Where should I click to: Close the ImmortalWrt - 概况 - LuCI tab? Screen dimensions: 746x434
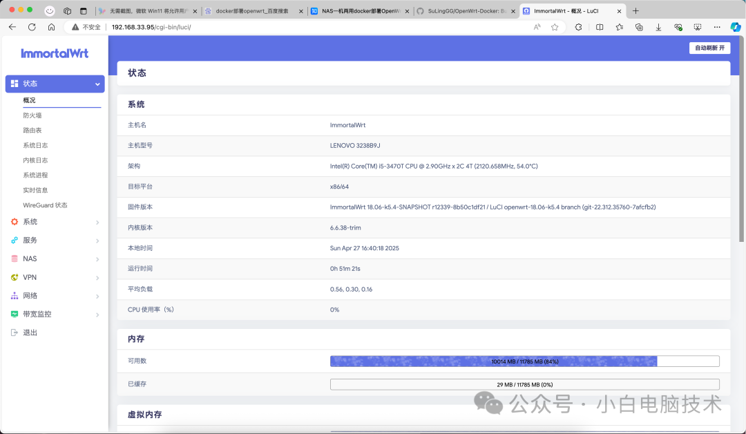[x=619, y=11]
